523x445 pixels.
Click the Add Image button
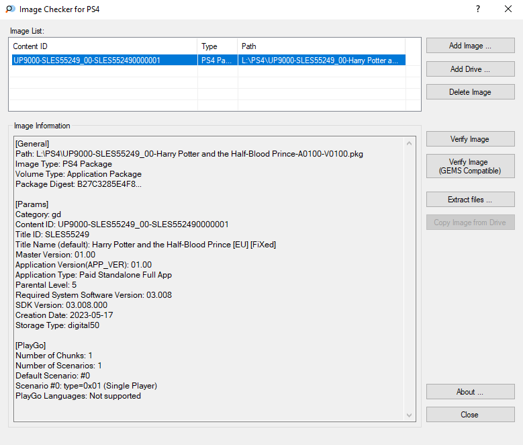click(x=471, y=46)
